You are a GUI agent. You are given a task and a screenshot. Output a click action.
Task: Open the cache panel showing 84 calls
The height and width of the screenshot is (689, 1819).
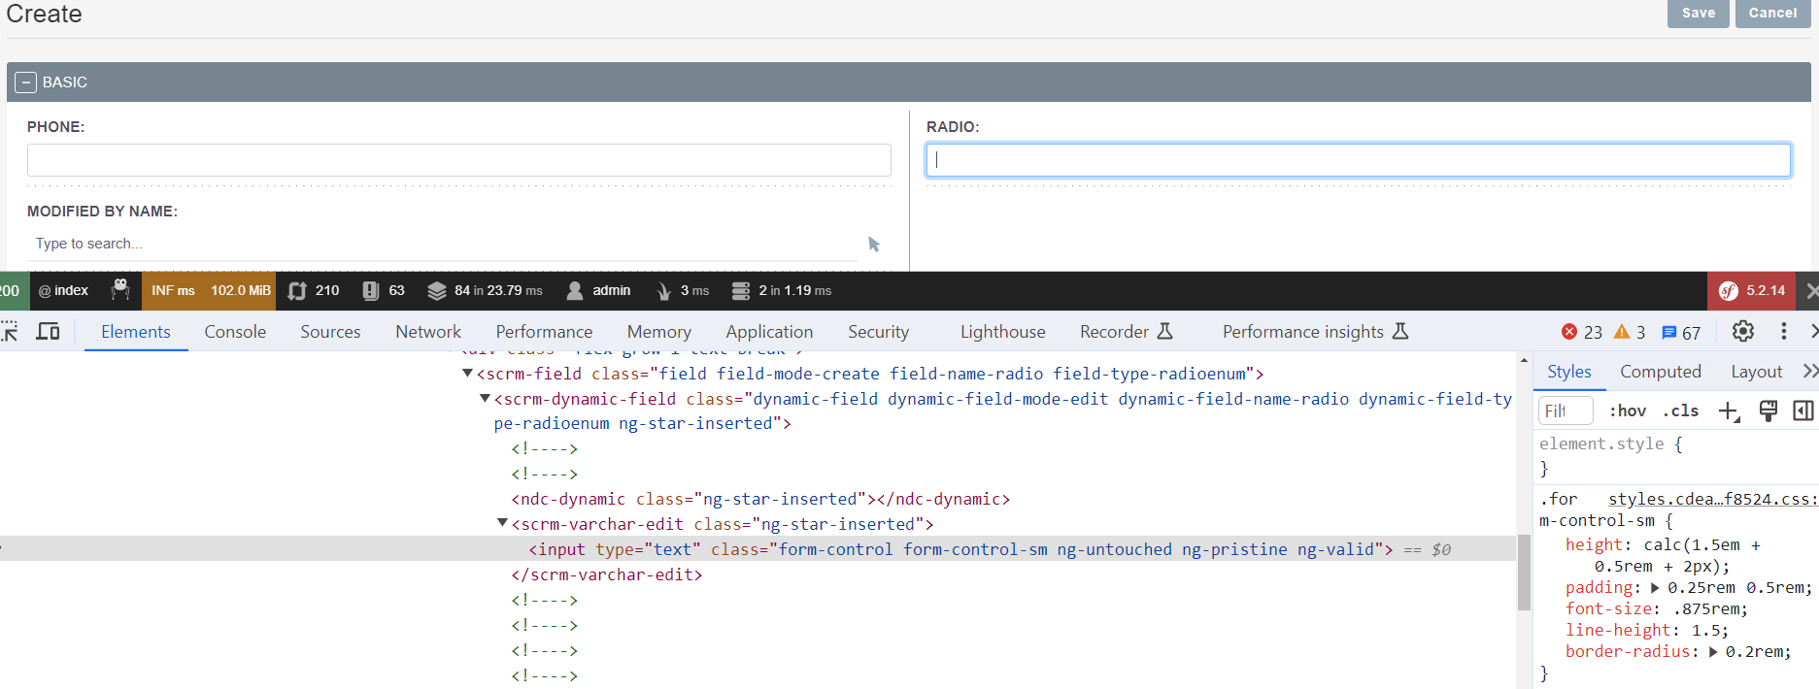pos(485,290)
